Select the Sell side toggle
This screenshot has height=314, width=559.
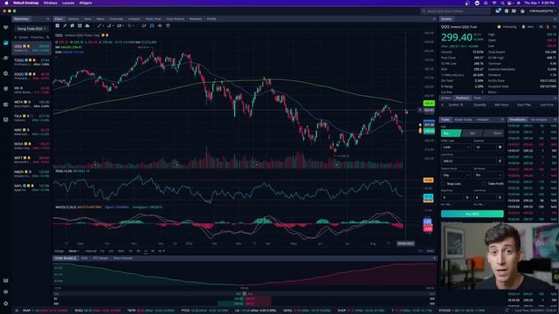coord(473,133)
